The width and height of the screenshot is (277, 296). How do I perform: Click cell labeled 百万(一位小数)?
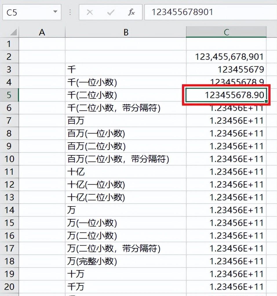pyautogui.click(x=125, y=133)
